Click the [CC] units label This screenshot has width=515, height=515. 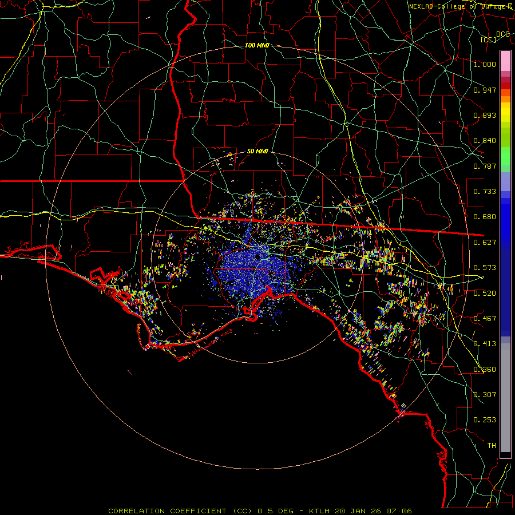click(x=489, y=39)
